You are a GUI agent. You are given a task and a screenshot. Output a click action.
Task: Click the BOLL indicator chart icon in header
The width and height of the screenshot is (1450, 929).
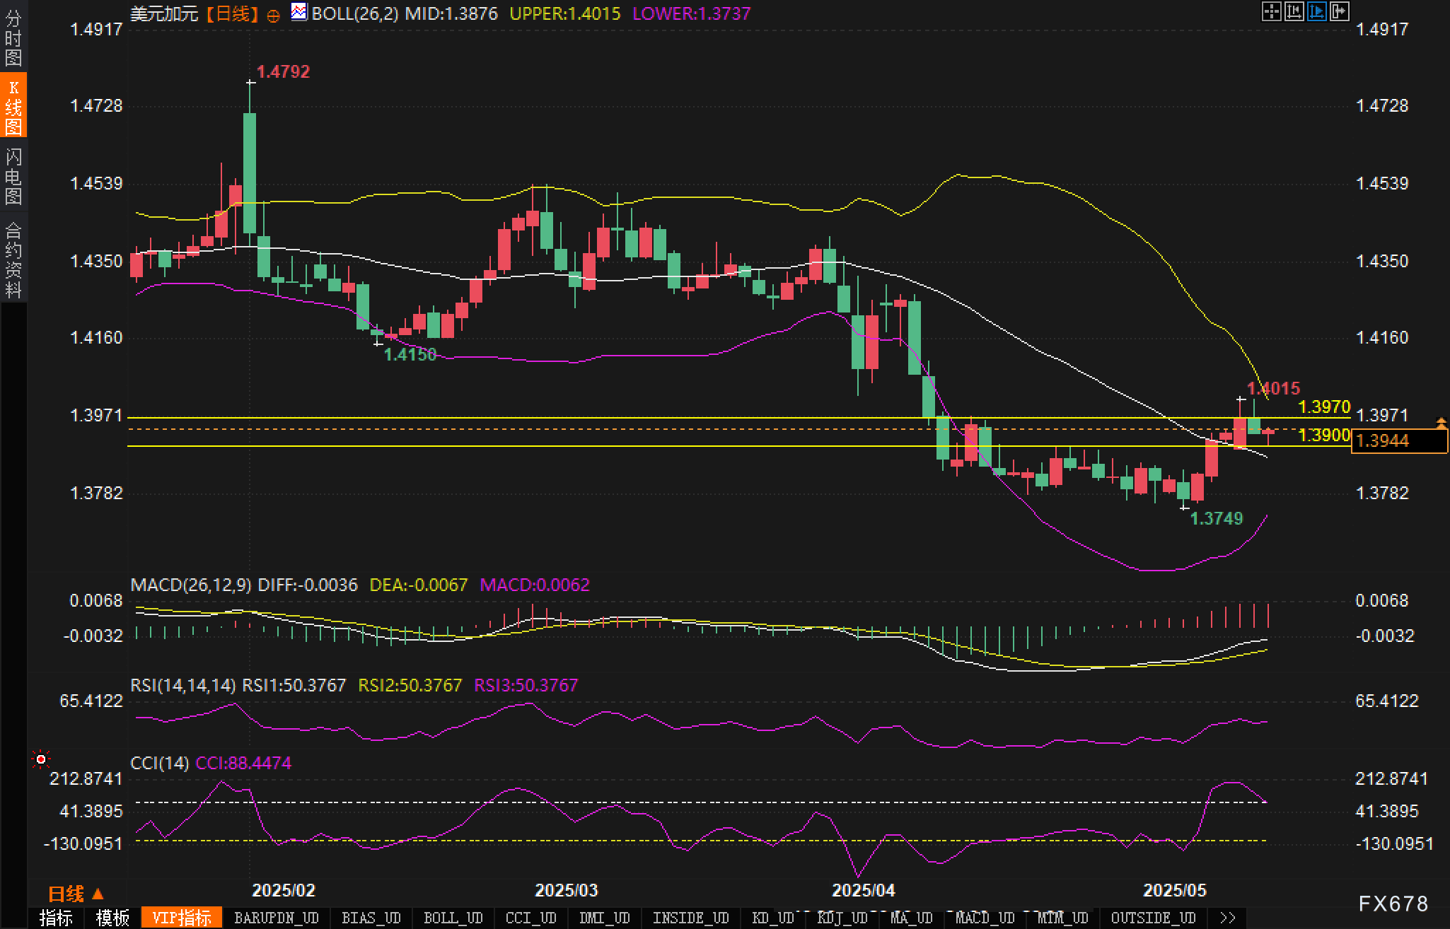[x=299, y=12]
